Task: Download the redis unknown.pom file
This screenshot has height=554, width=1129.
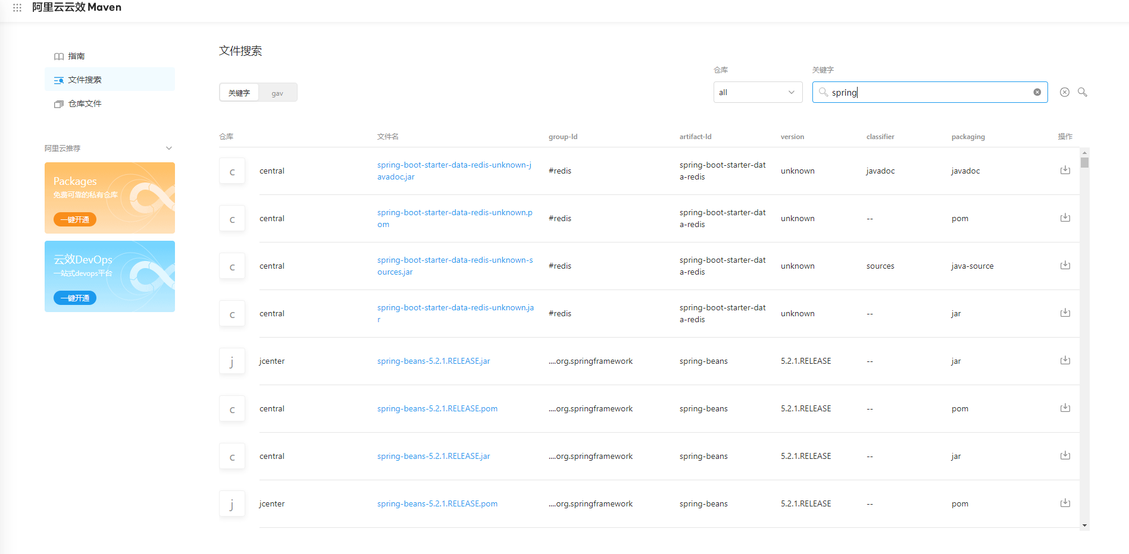Action: (1065, 218)
